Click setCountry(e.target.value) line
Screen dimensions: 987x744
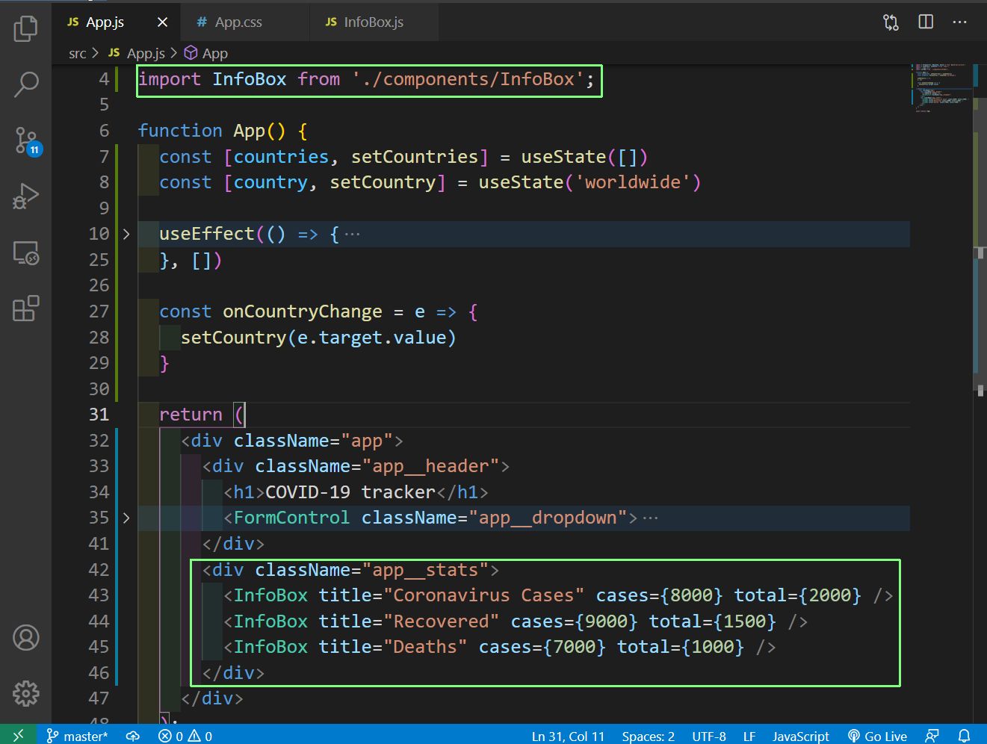click(x=318, y=338)
